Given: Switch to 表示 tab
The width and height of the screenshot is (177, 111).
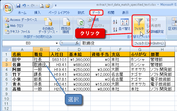Looking at the screenshot, I should (x=125, y=13).
